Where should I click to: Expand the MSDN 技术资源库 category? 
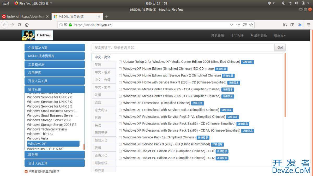[55, 56]
